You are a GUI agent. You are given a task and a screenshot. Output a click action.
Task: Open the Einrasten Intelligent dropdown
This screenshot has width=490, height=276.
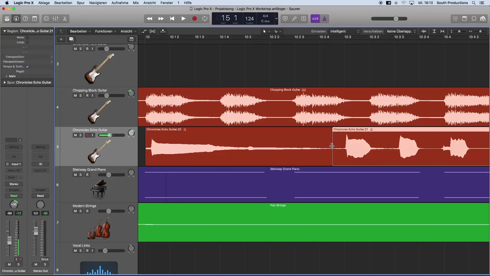345,31
